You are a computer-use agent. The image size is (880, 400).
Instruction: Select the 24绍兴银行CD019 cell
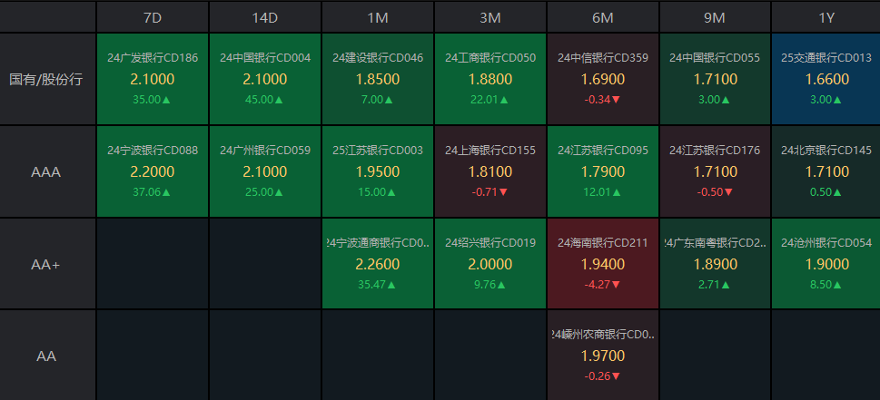point(490,264)
